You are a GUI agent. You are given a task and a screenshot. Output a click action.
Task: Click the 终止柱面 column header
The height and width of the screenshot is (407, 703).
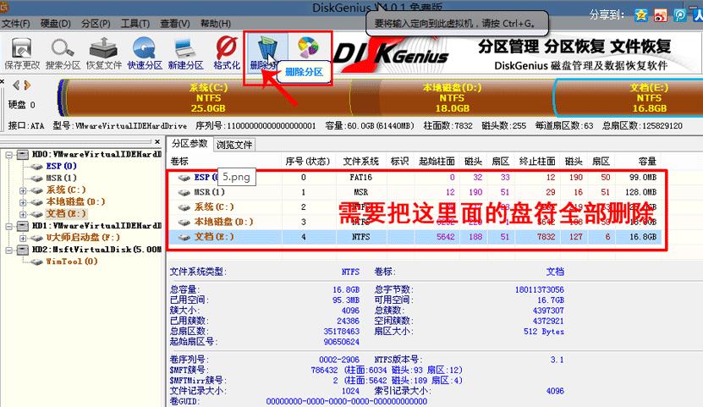[537, 162]
